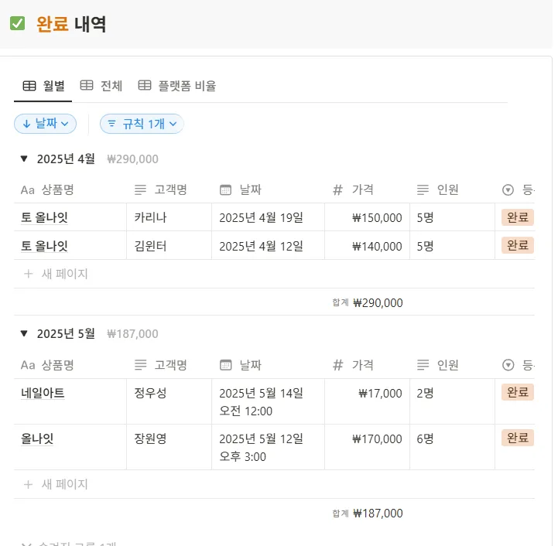Add 새 페이지 under 2025년 5월
Screen dimensions: 558x546
56,485
